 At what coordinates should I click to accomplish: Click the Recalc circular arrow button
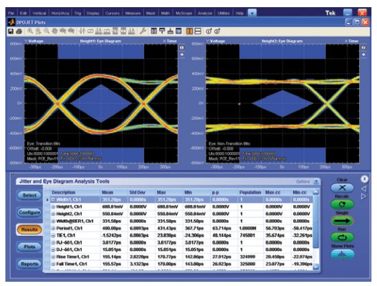pos(342,204)
